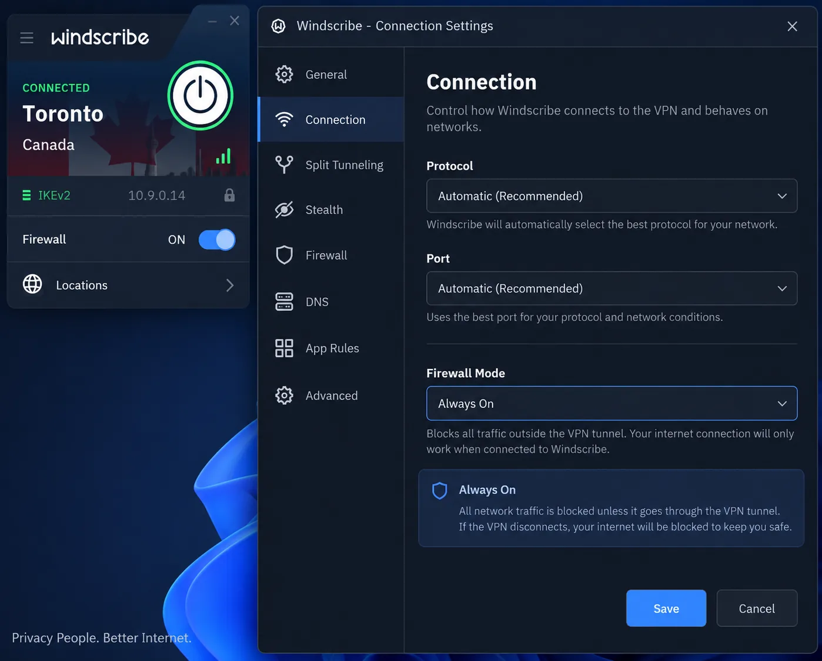Close the Windscribe main window
Screen dimensions: 822x661
pos(235,21)
